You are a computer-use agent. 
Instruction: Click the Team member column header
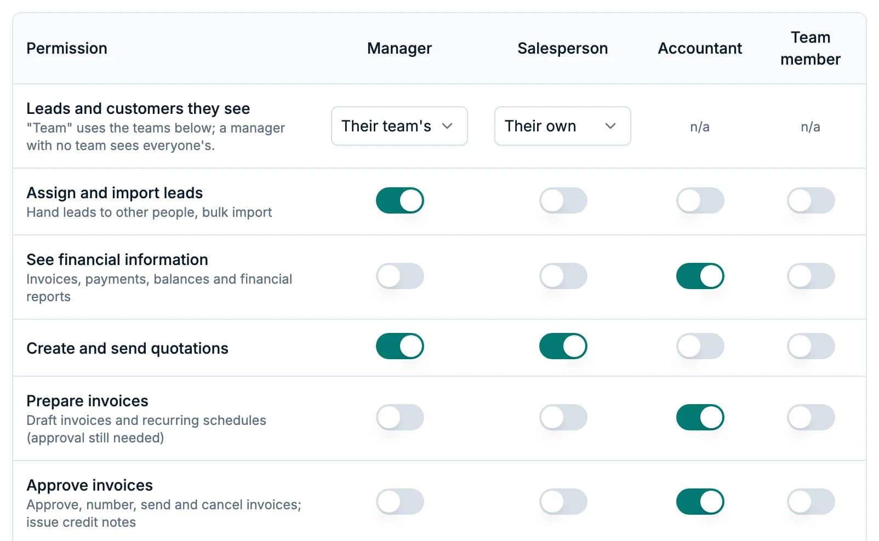[x=810, y=48]
